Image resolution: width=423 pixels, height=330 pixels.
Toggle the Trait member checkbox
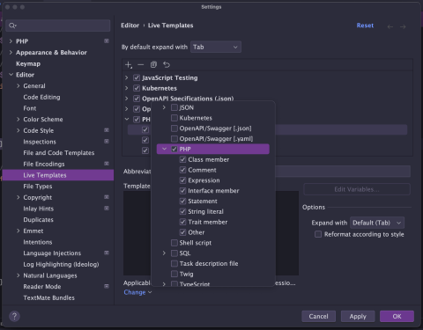(182, 222)
